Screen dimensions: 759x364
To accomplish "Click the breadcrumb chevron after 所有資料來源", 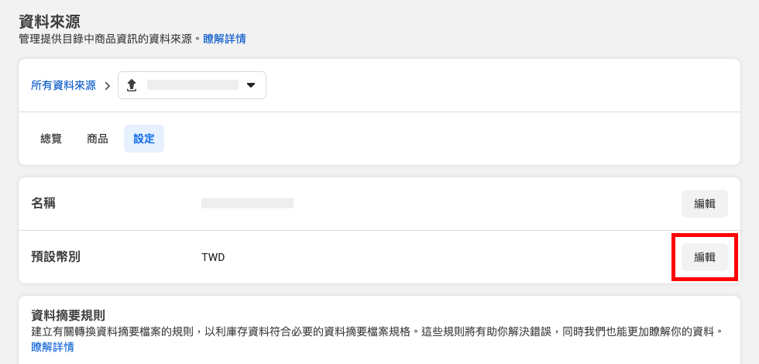I will [108, 86].
